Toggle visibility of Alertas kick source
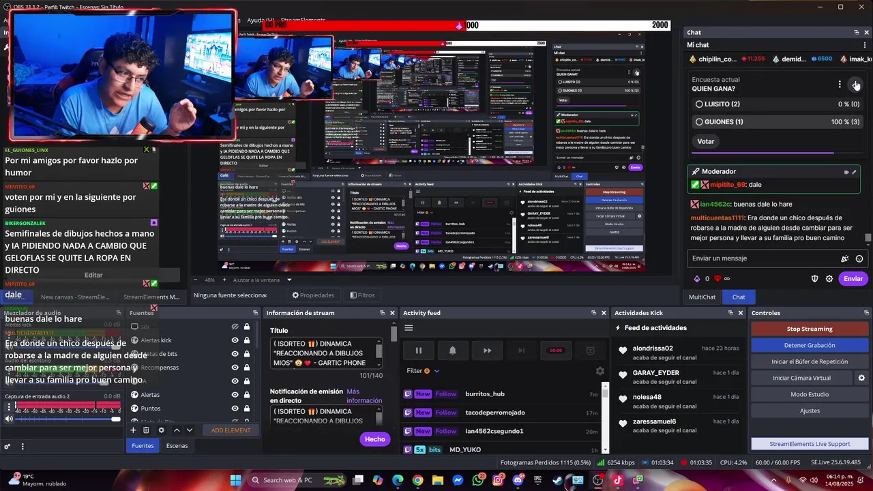 (235, 340)
